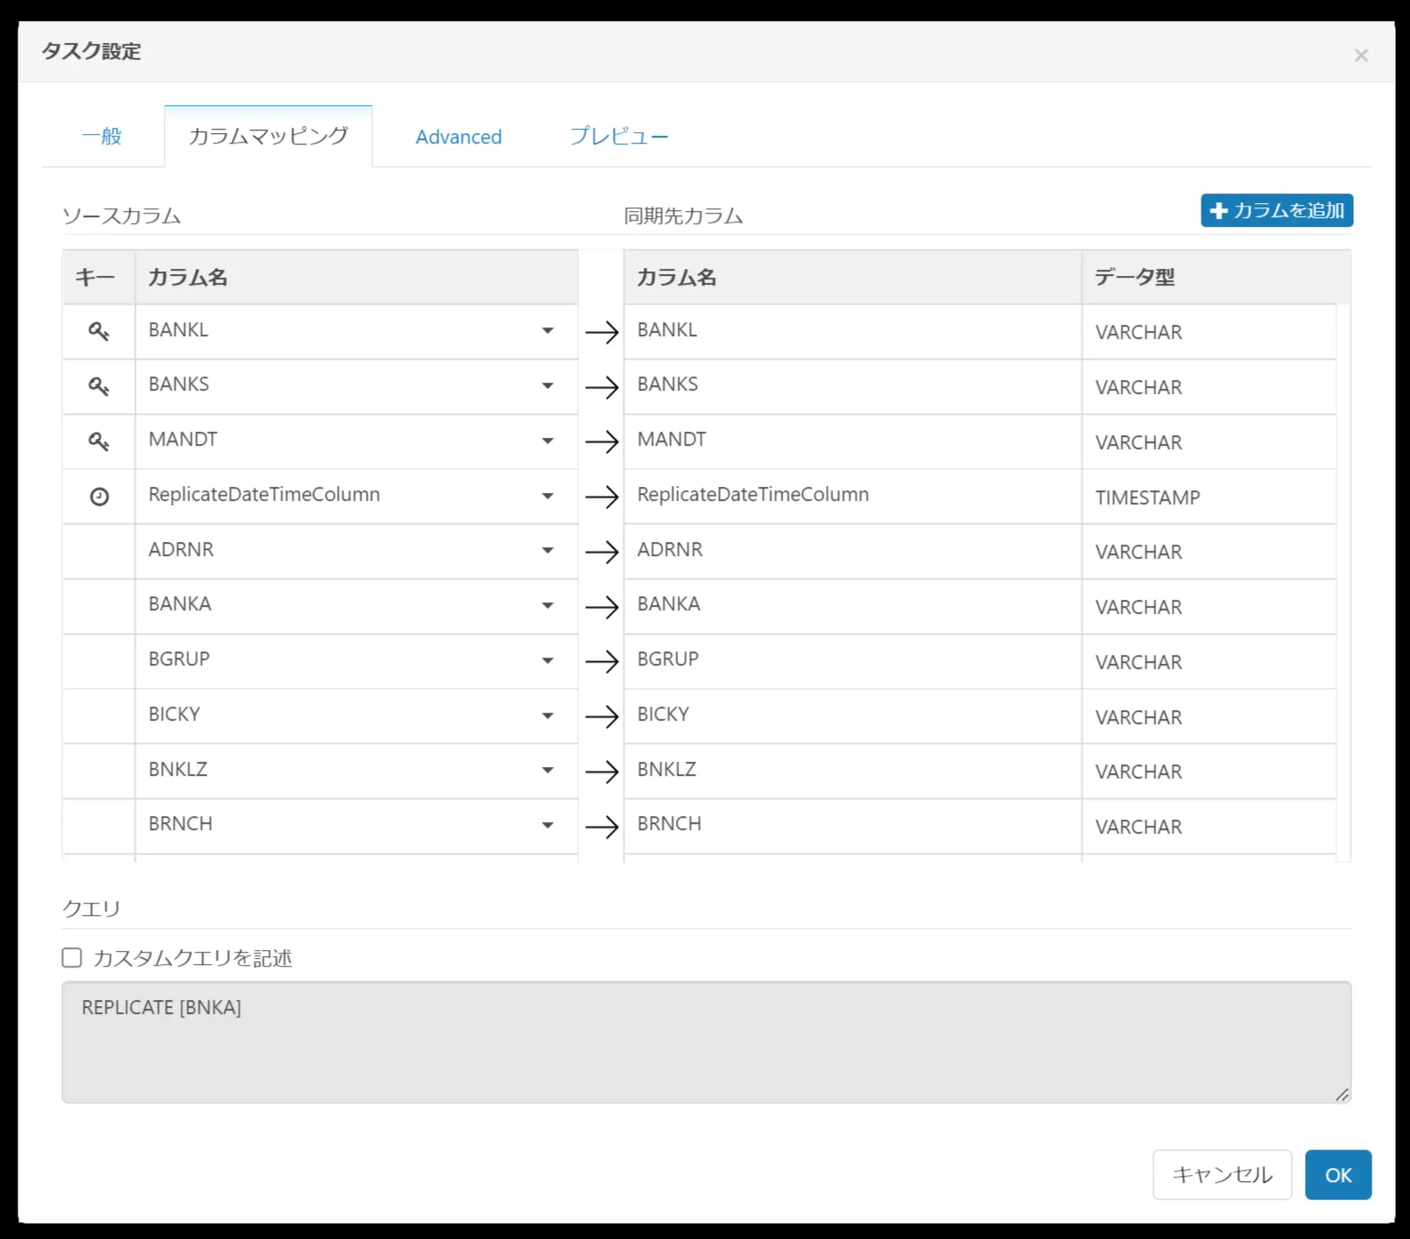Open the ReplicateDateTimeColumn source dropdown
Viewport: 1410px width, 1239px height.
click(547, 496)
